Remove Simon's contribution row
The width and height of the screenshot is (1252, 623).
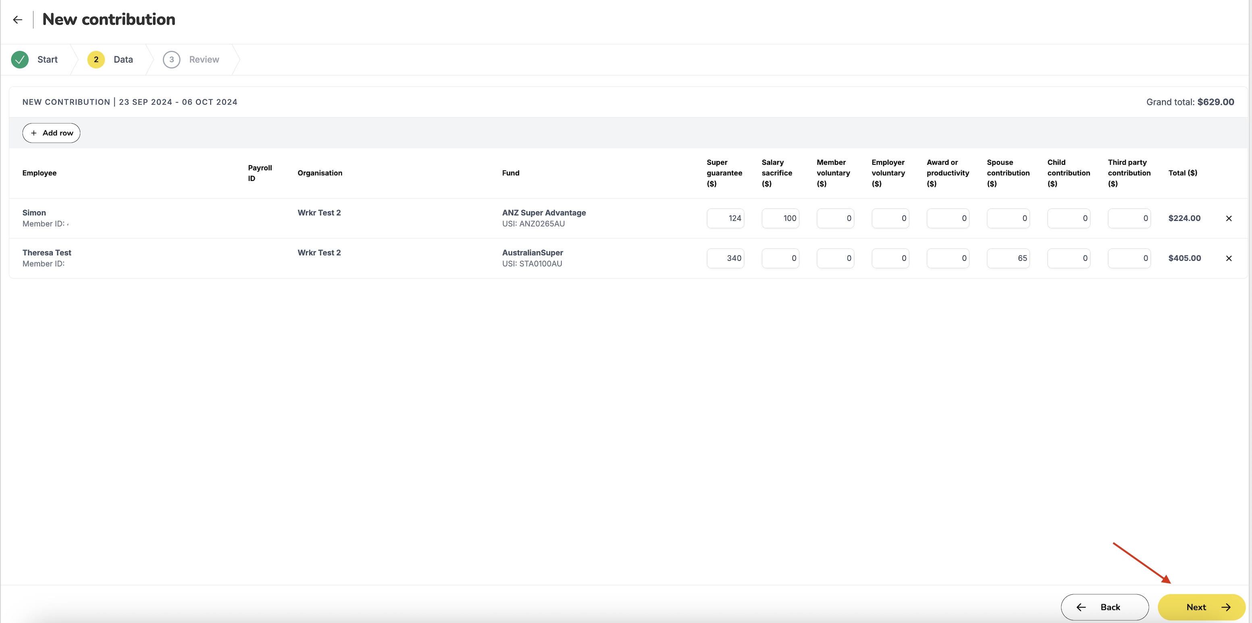(x=1229, y=218)
